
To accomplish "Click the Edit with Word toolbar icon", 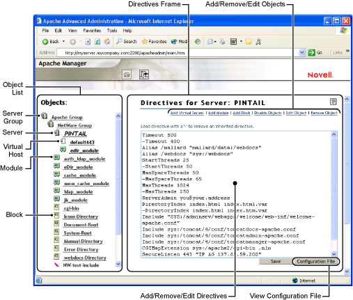I will [x=233, y=42].
